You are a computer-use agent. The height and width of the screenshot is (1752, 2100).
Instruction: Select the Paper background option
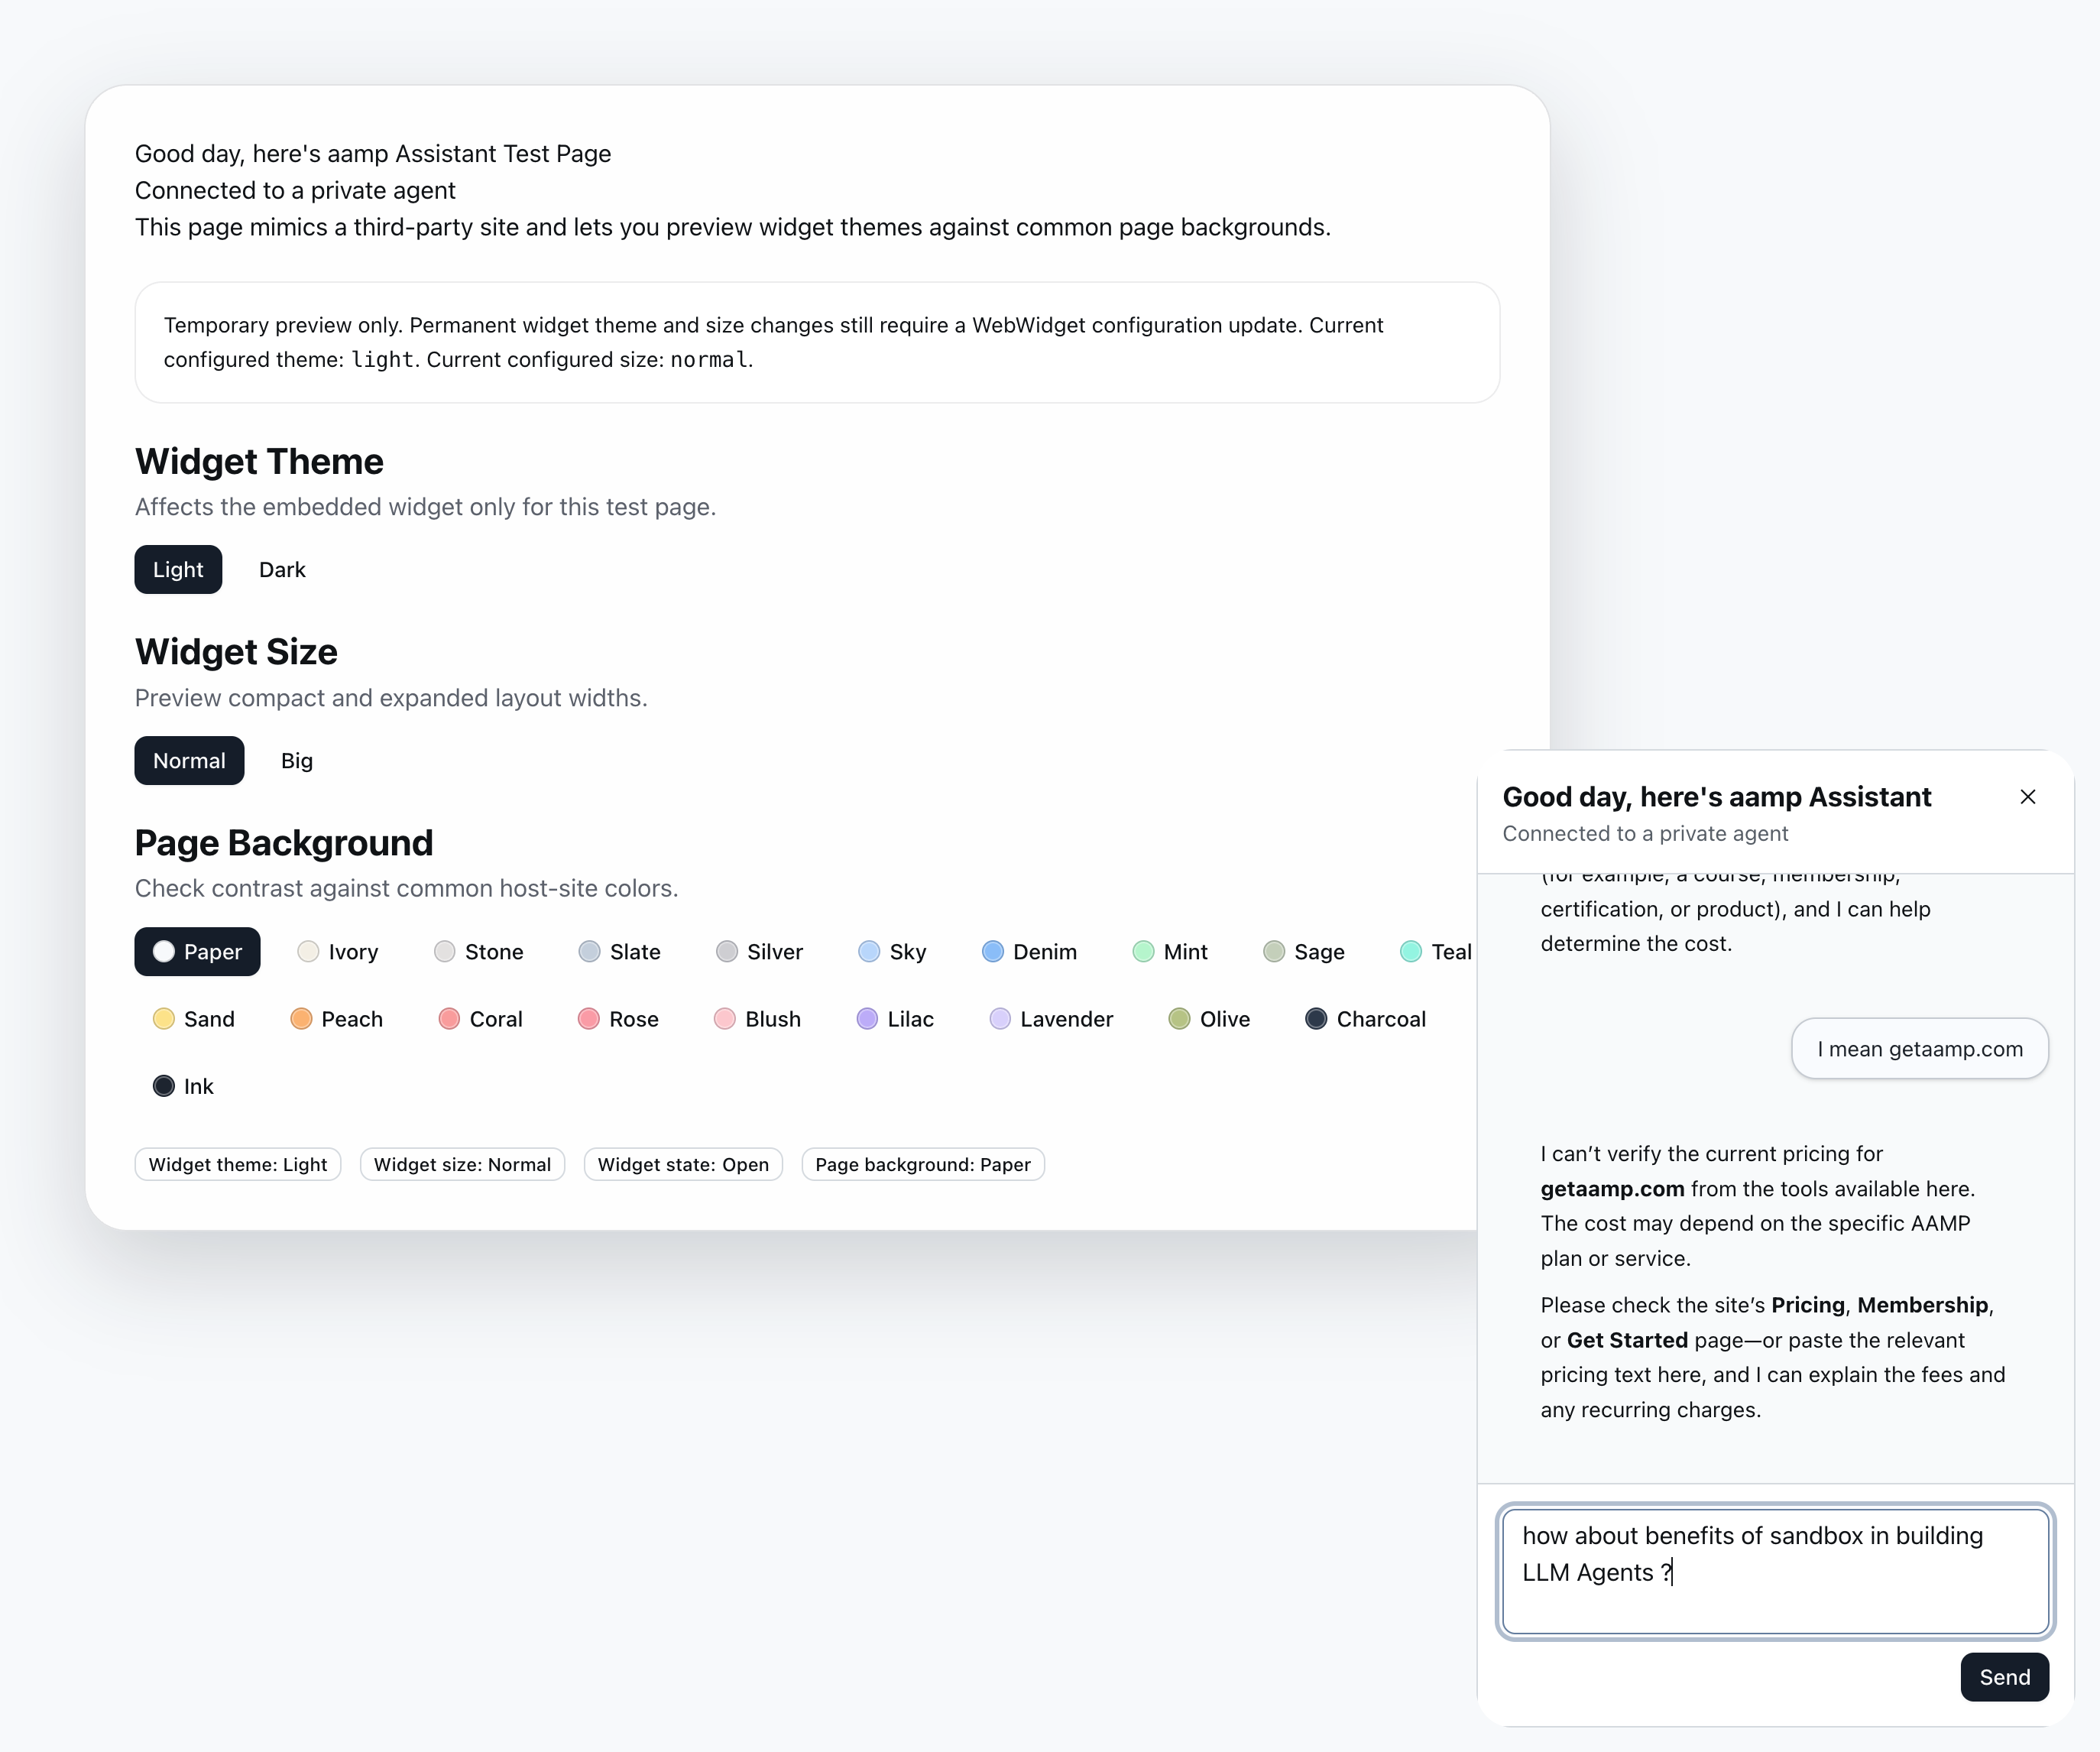[198, 952]
